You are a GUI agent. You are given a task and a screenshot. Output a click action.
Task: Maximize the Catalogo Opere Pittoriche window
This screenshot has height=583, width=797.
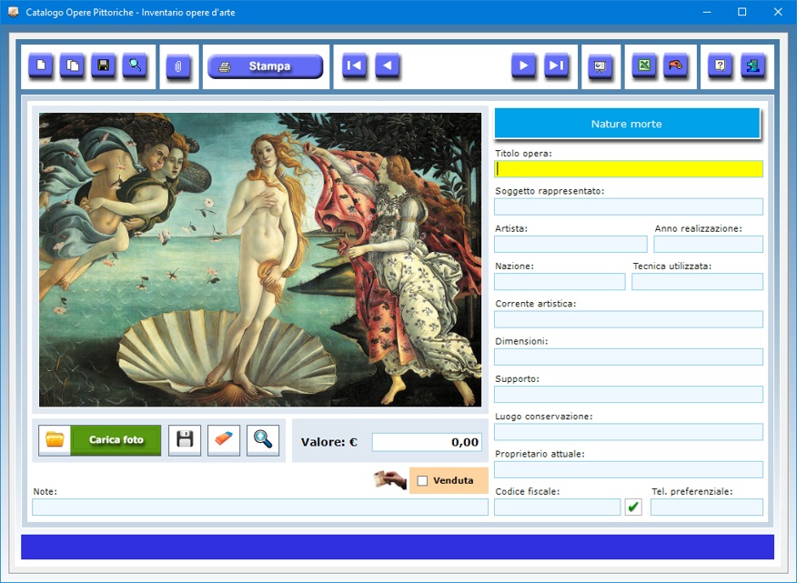pos(742,12)
